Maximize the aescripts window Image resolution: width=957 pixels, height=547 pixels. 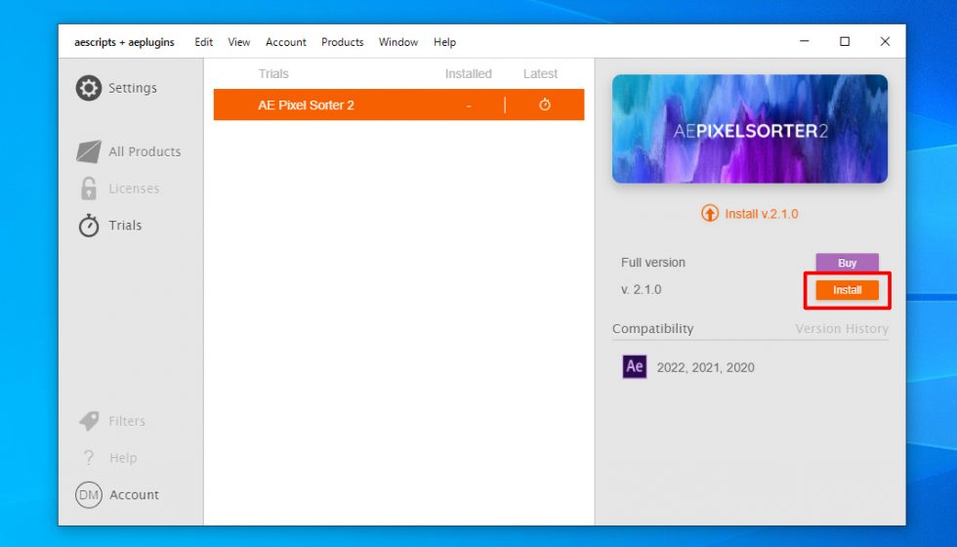click(x=845, y=41)
